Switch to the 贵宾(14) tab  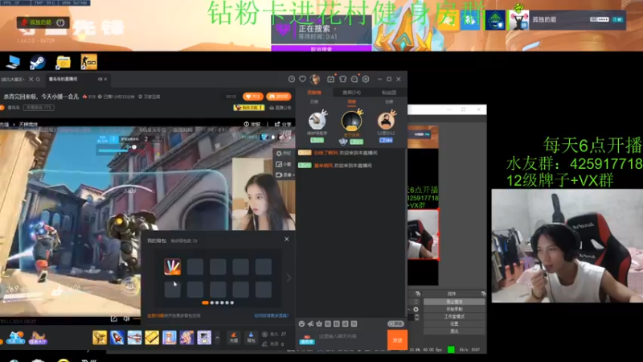click(351, 93)
